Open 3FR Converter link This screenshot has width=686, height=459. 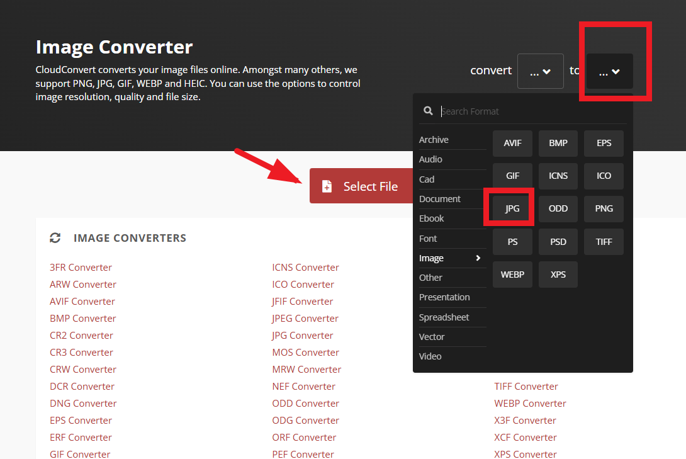[x=81, y=268]
